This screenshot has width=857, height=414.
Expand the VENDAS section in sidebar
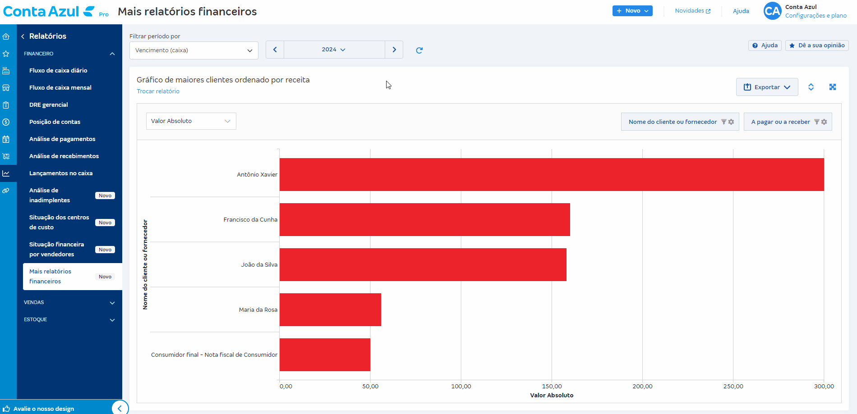(69, 303)
